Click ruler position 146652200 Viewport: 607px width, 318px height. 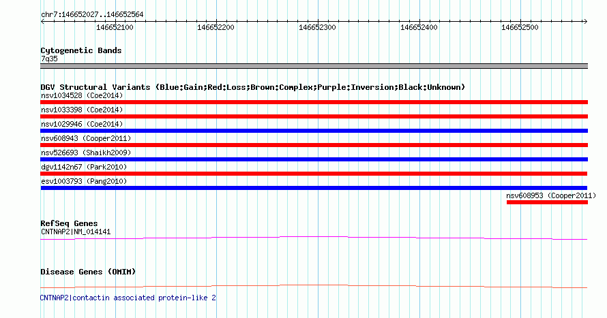216,27
